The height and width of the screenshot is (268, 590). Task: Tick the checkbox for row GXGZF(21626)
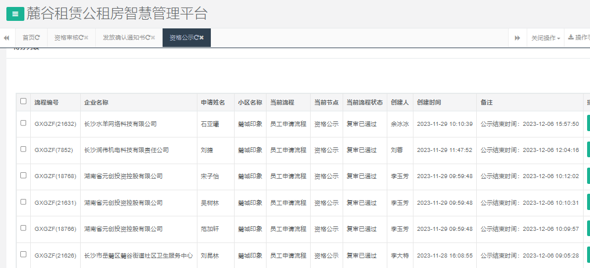pyautogui.click(x=23, y=254)
